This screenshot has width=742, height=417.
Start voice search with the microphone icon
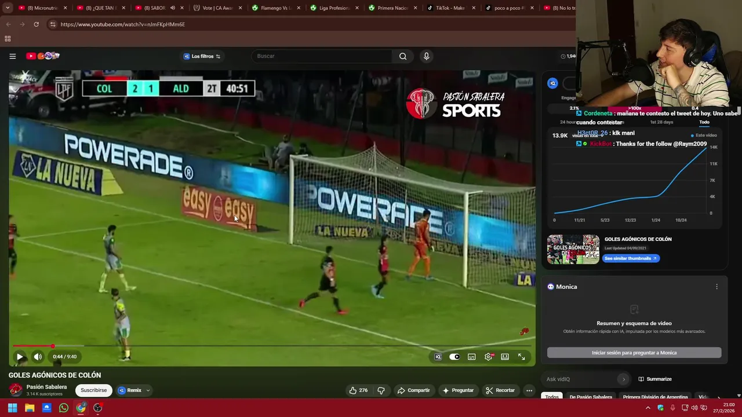click(427, 56)
